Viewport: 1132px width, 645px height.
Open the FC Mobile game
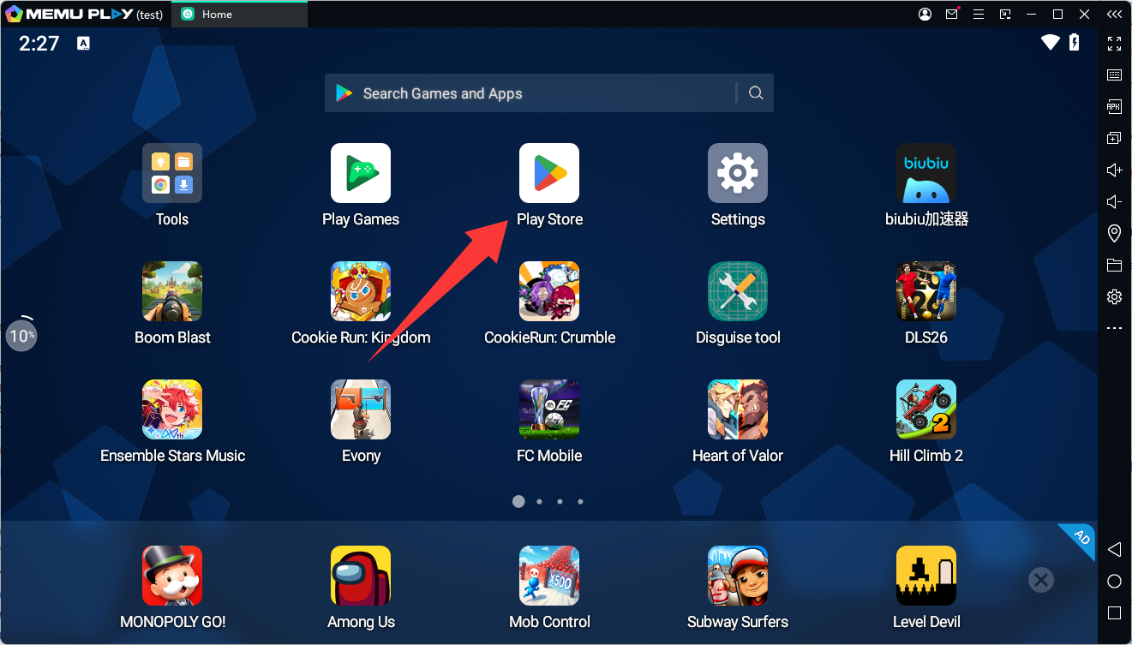(549, 409)
